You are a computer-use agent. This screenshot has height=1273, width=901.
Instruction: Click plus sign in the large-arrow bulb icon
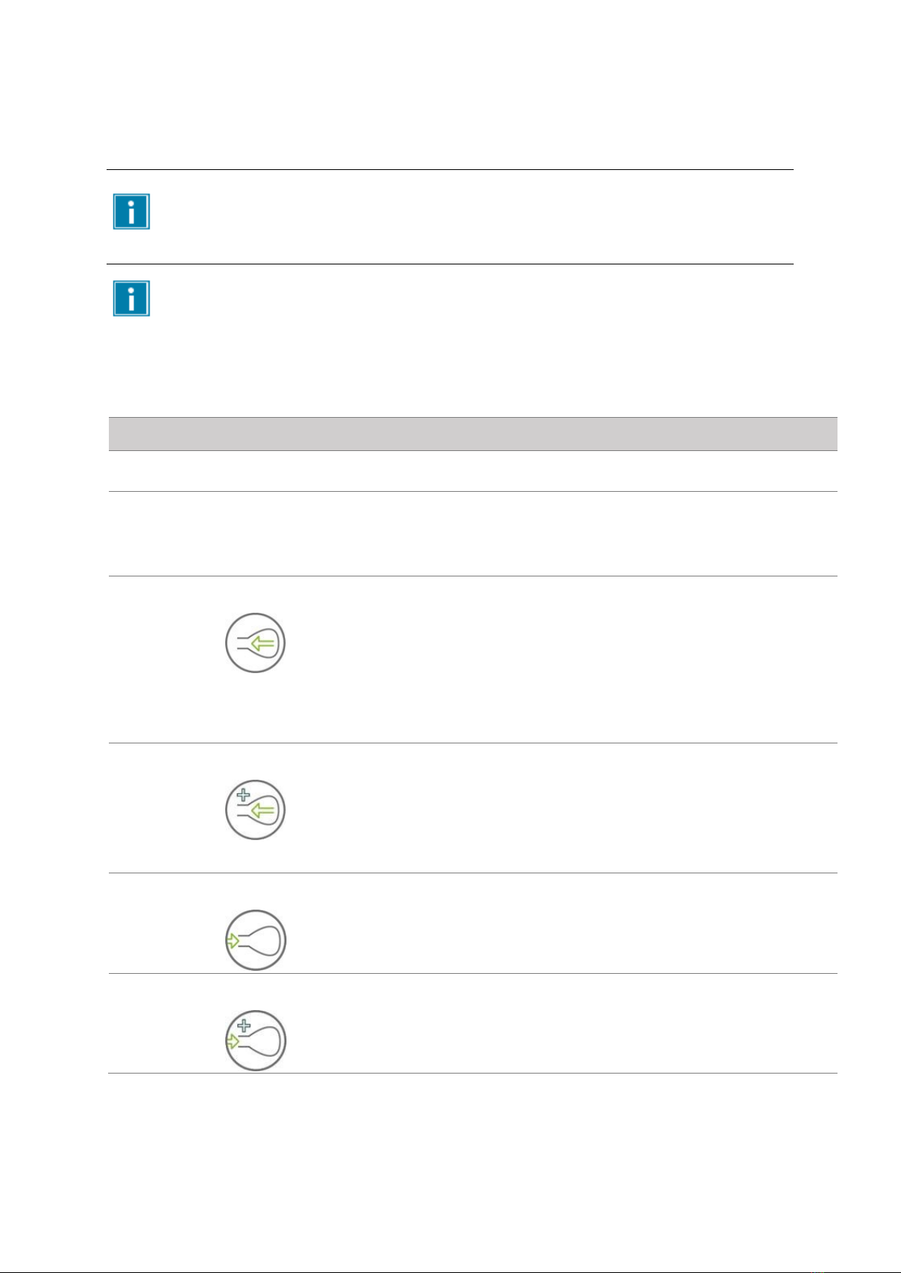(243, 795)
